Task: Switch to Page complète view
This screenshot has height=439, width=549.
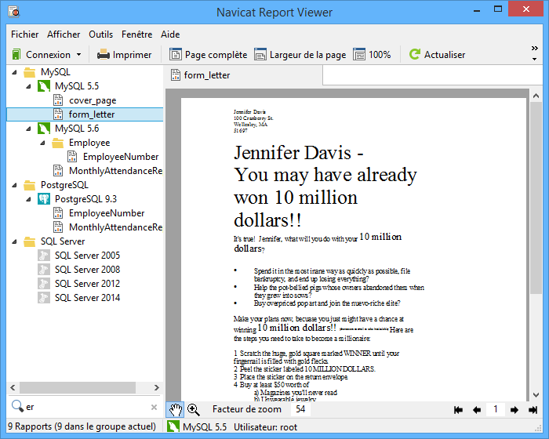Action: (209, 55)
